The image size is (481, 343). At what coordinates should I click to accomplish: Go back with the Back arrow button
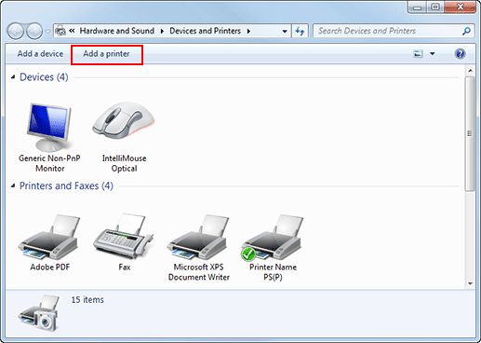tap(16, 31)
